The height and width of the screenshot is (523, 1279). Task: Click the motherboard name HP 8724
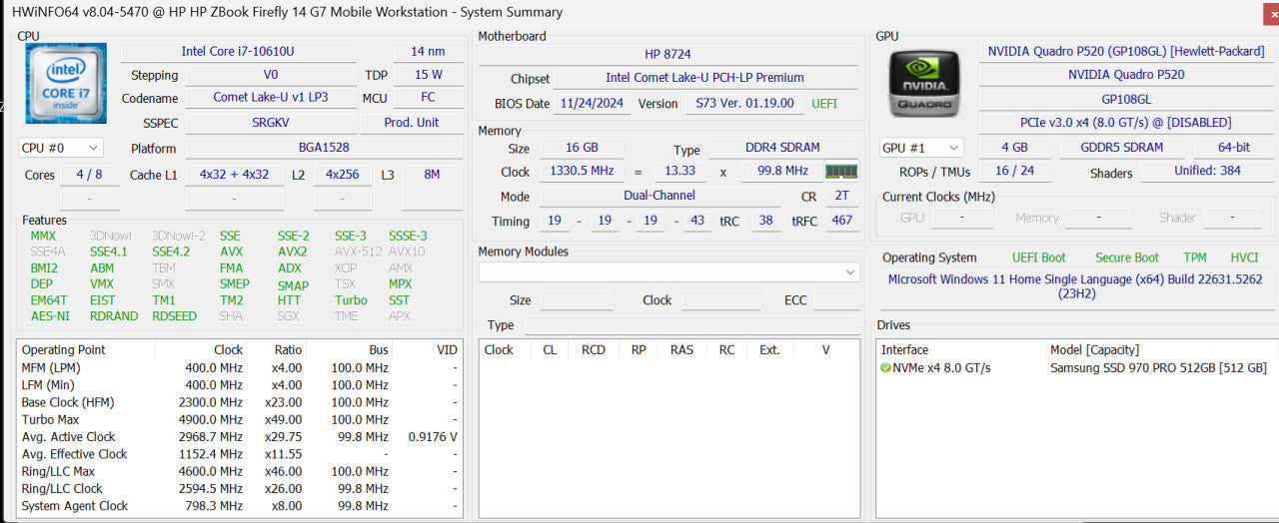point(668,54)
